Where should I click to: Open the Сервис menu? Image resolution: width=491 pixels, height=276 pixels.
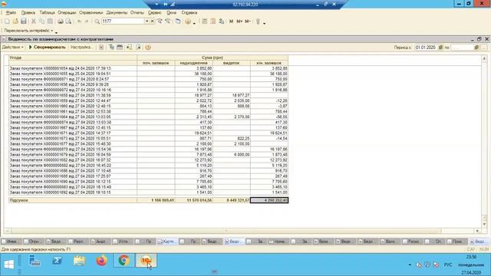click(155, 12)
